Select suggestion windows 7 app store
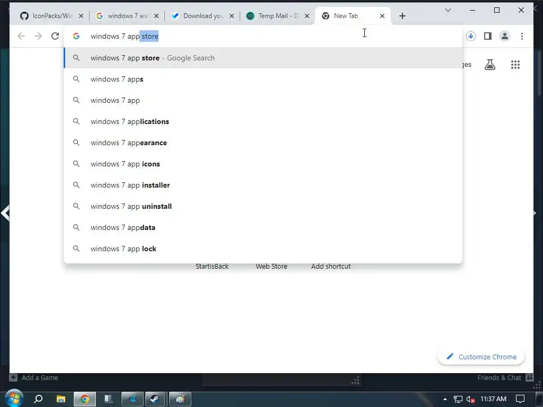This screenshot has height=407, width=543. pos(263,58)
